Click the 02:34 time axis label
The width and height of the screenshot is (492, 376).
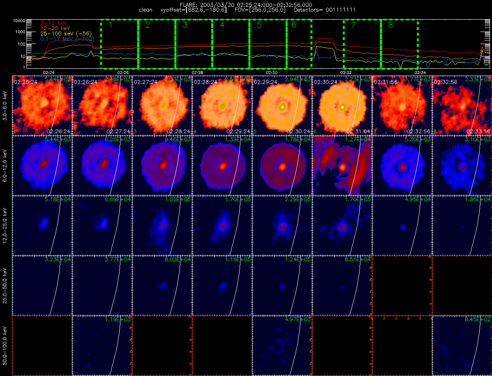click(420, 73)
